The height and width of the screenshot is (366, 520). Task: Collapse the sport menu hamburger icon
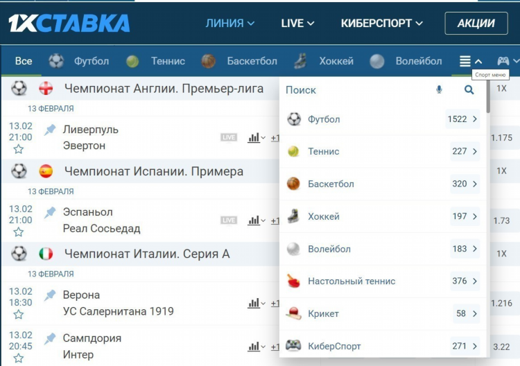click(471, 61)
